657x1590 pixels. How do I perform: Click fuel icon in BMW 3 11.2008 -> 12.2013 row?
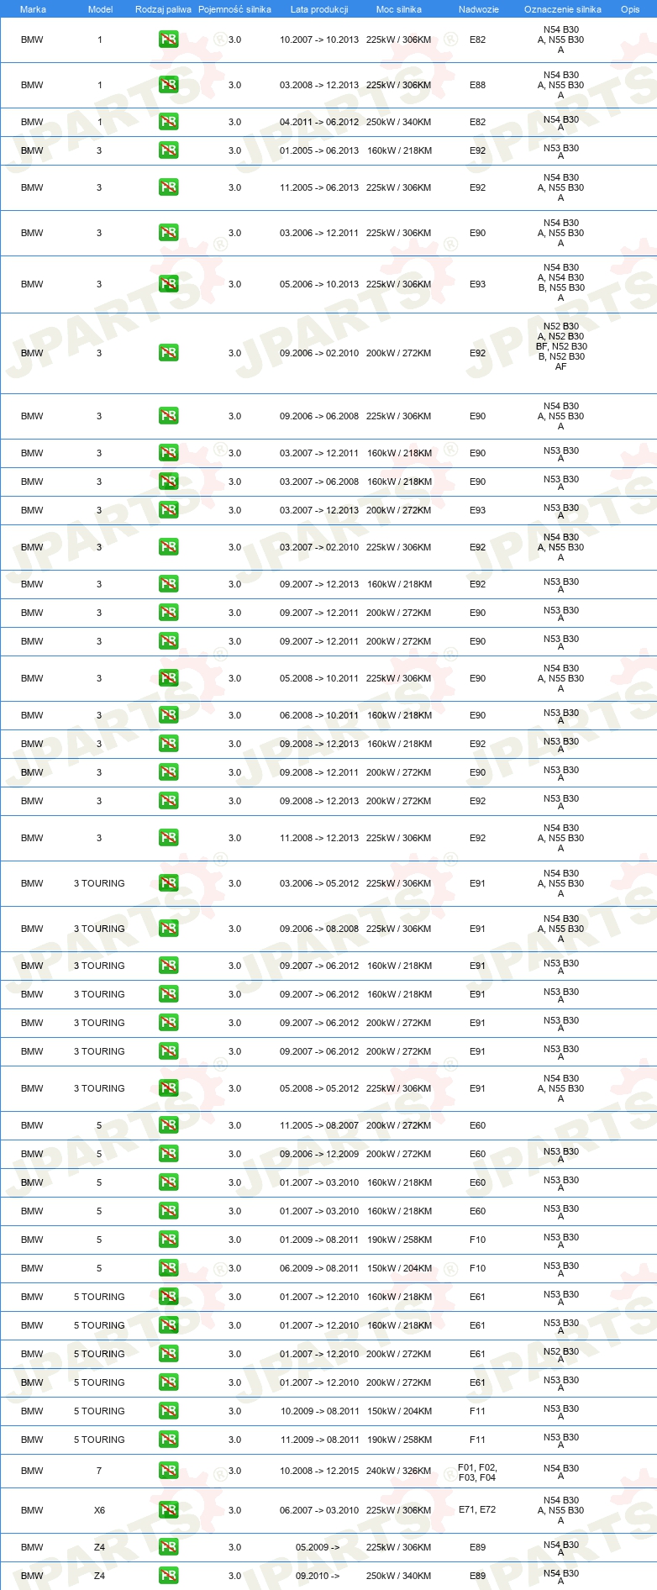click(168, 838)
